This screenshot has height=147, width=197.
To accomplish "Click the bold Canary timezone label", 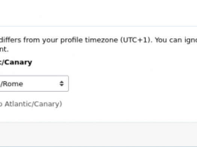I will 16,62.
